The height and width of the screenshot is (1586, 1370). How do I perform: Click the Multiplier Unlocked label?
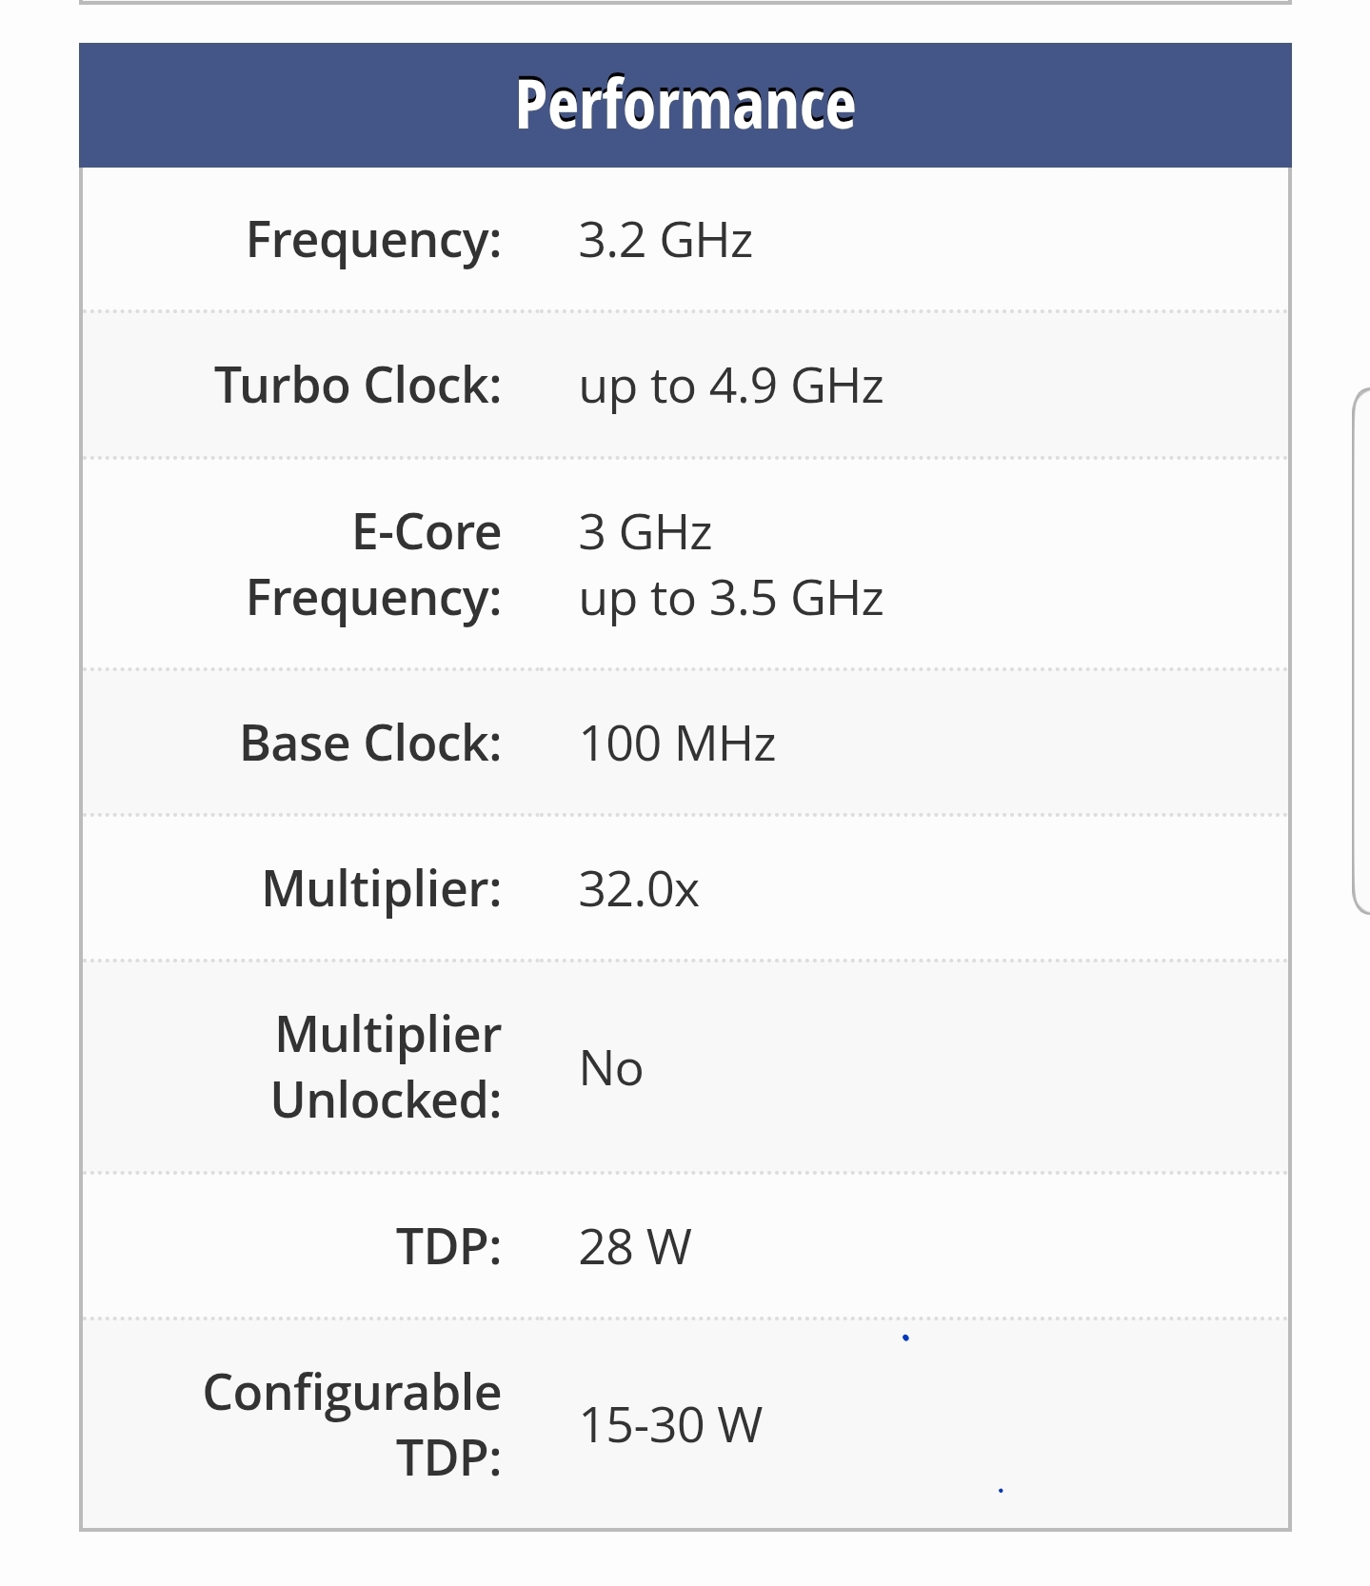click(x=387, y=1067)
